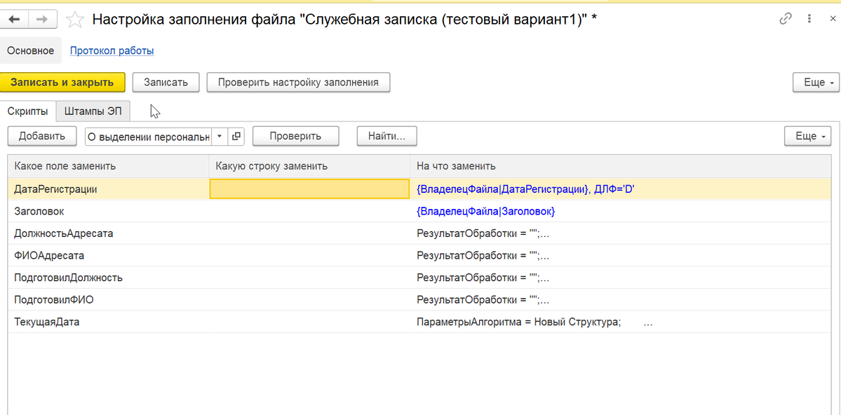Click Записать и закрыть button
This screenshot has width=841, height=415.
pyautogui.click(x=62, y=83)
